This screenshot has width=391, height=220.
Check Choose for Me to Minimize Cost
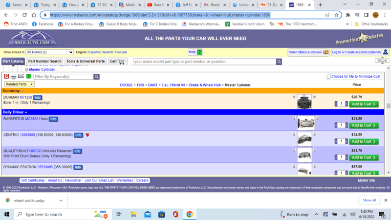coord(328,77)
